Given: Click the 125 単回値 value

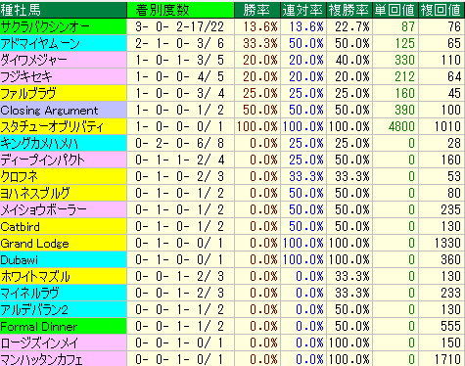Looking at the screenshot, I should pyautogui.click(x=404, y=43).
